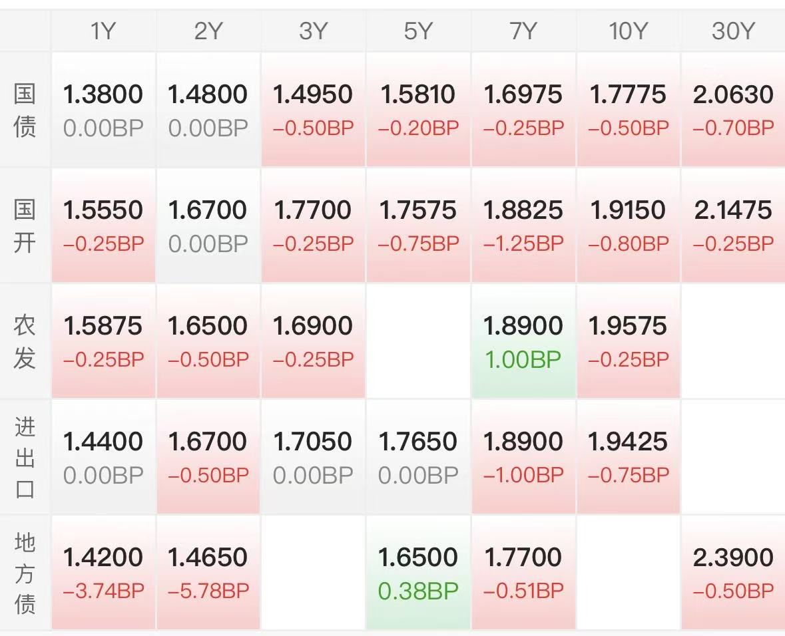Choose the 30Y column header
The image size is (785, 636).
coord(732,31)
